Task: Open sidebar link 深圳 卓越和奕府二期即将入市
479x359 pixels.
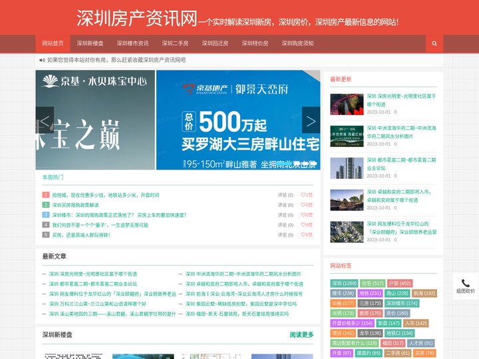Action: [x=399, y=196]
